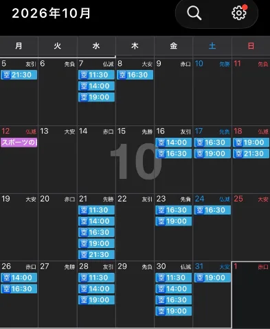Image resolution: width=270 pixels, height=329 pixels.
Task: Open the 11:30 event on October 30
Action: point(174,278)
